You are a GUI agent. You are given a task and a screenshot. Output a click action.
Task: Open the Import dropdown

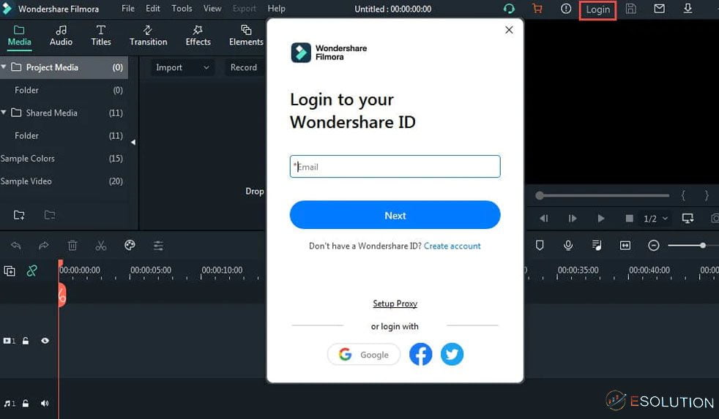[x=182, y=67]
